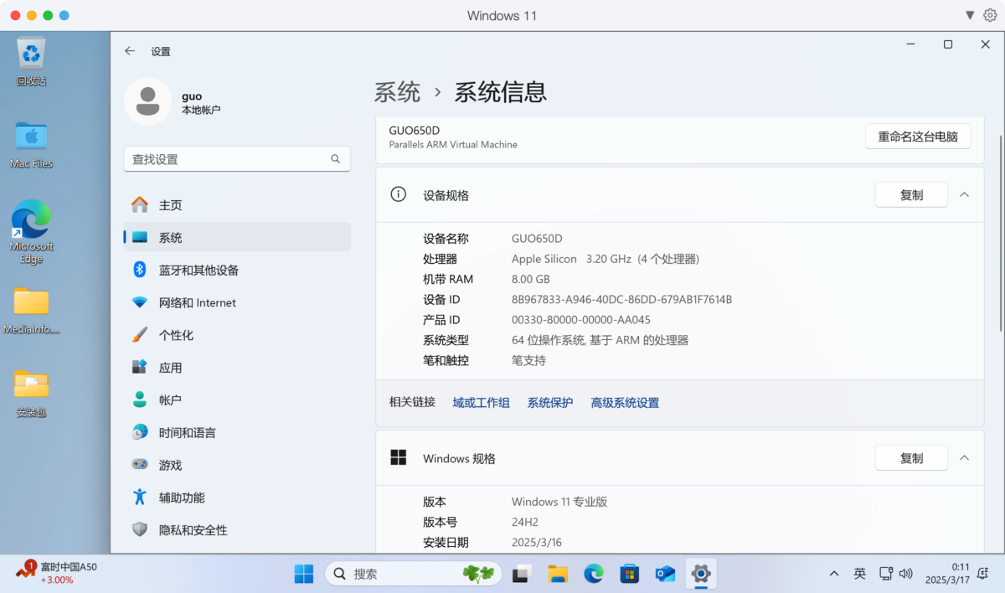Open the taskbar clock and date
This screenshot has width=1005, height=593.
click(947, 573)
